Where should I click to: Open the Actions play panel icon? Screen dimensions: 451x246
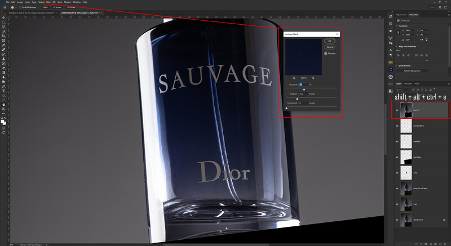coord(391,31)
